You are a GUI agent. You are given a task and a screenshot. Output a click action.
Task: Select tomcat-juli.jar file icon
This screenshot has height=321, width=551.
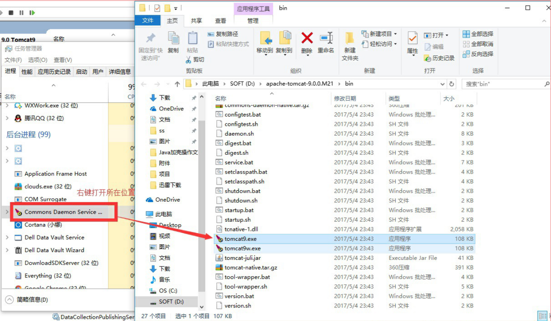(219, 258)
